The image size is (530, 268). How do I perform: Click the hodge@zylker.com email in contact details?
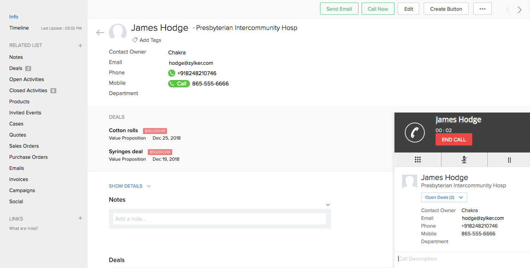tap(191, 63)
